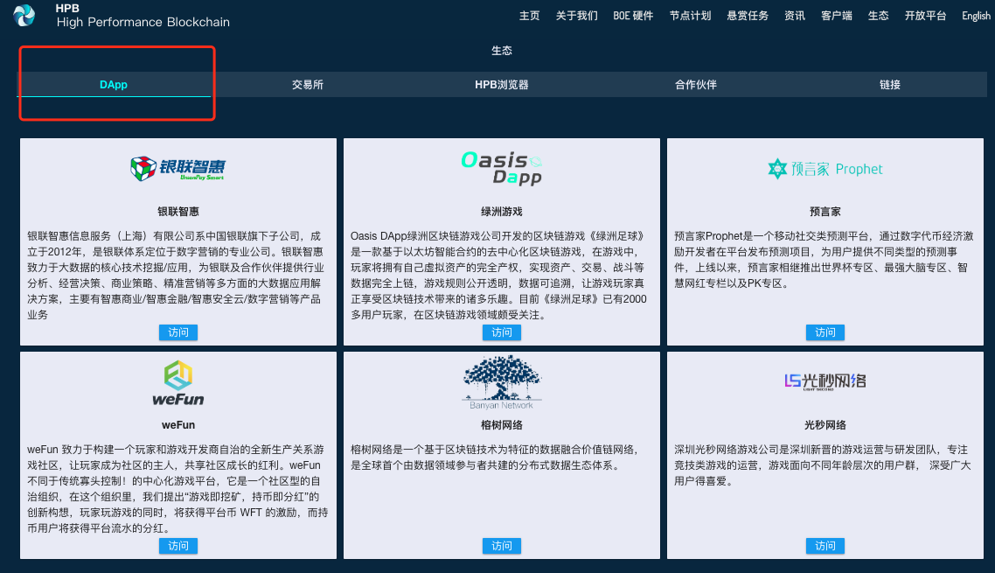Click 访问 button under 预言家
Image resolution: width=995 pixels, height=573 pixels.
tap(825, 332)
